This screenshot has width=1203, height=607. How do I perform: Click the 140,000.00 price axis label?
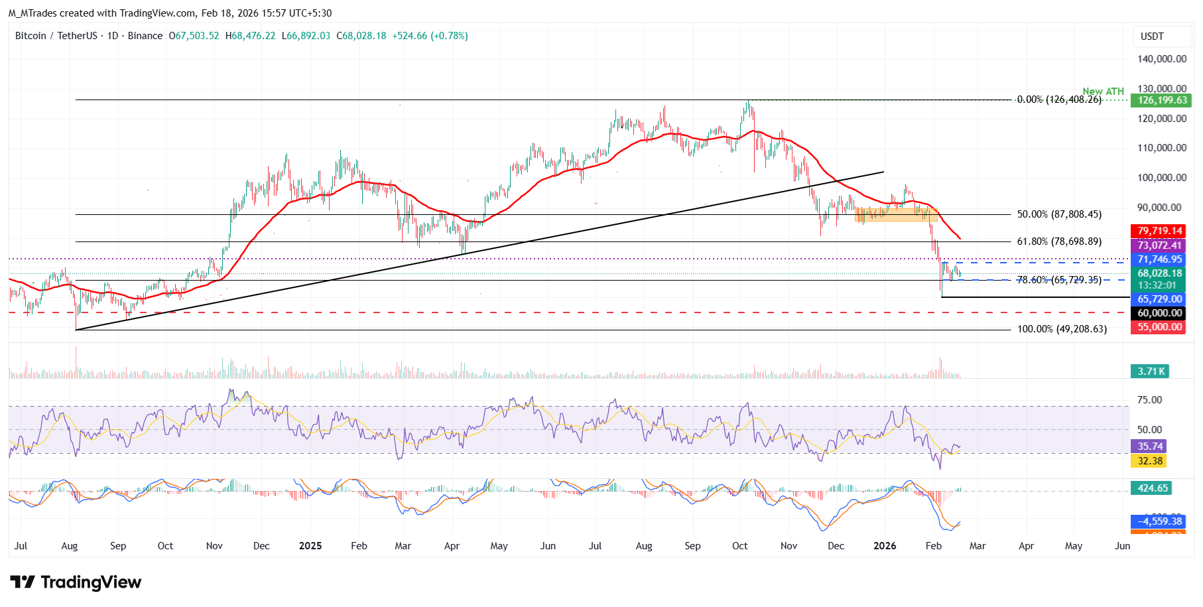pos(1162,59)
